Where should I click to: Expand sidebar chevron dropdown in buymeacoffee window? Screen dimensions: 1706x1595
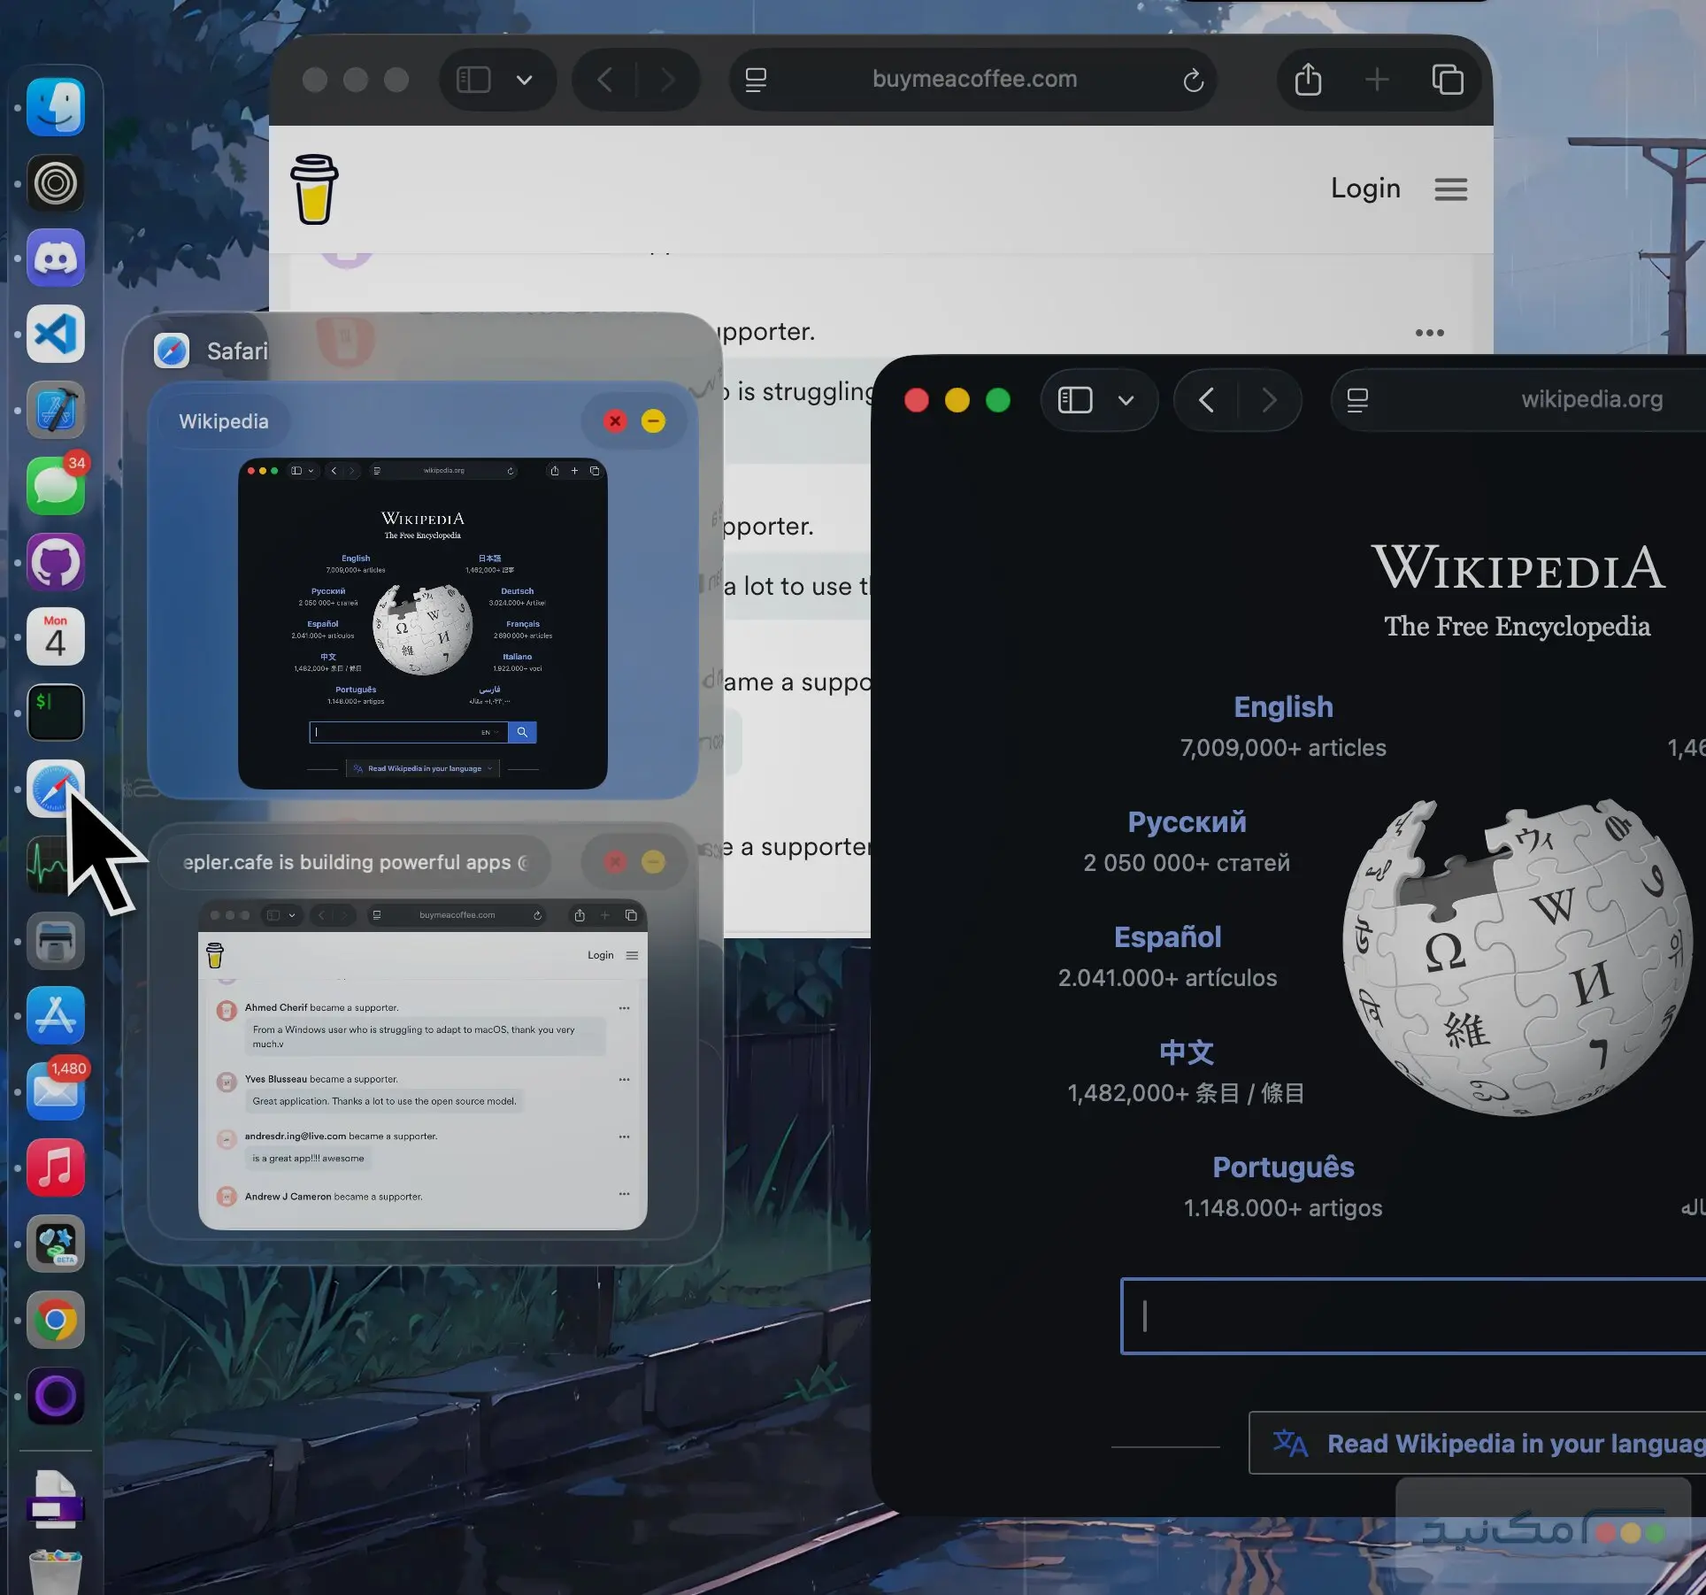524,80
